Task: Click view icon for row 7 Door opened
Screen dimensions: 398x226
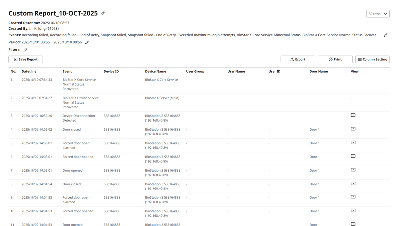Action: point(353,170)
